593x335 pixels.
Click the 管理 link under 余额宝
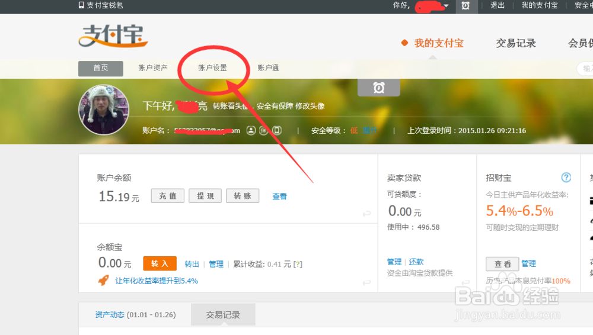tap(216, 264)
